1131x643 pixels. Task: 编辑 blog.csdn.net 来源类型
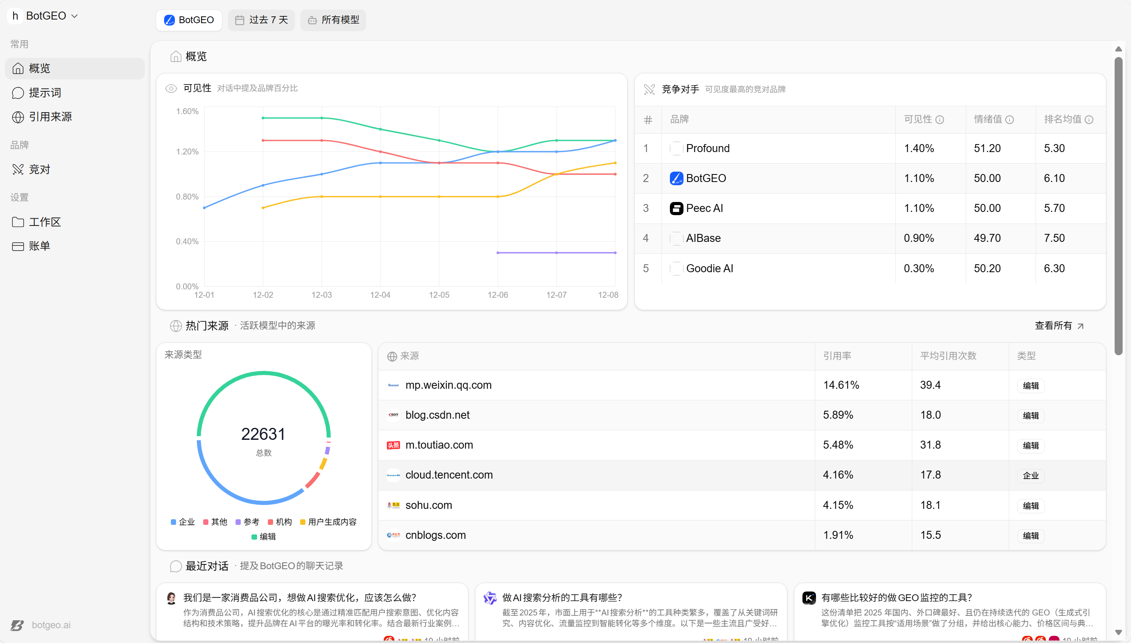pos(1030,415)
